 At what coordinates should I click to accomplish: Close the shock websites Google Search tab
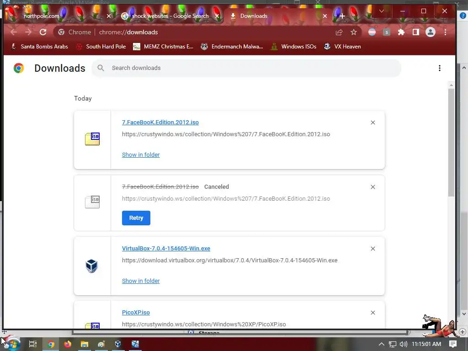click(217, 16)
